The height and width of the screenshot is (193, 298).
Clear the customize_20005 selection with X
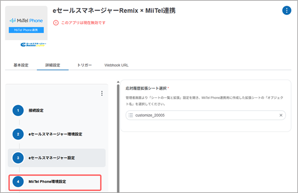(x=281, y=115)
